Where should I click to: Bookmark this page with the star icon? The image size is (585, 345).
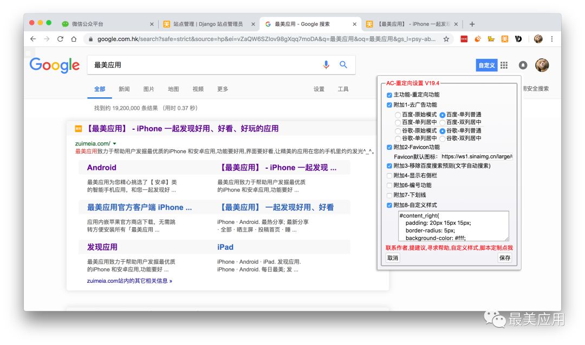tap(446, 39)
